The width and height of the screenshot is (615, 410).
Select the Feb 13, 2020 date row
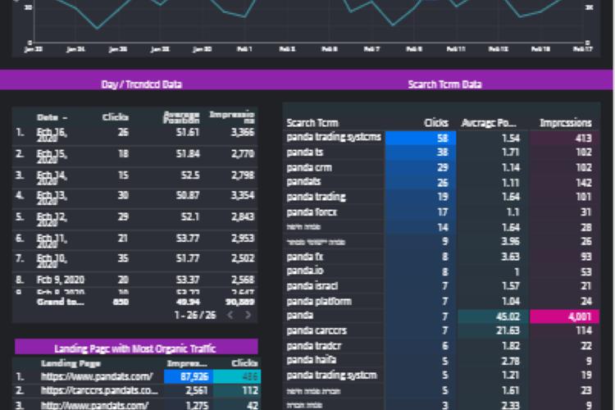[135, 198]
